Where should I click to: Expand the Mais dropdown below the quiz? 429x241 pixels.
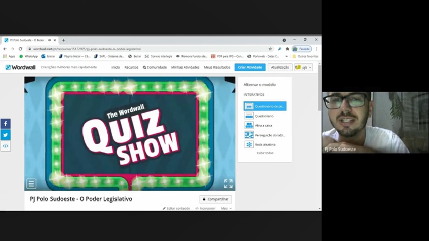coord(226,209)
